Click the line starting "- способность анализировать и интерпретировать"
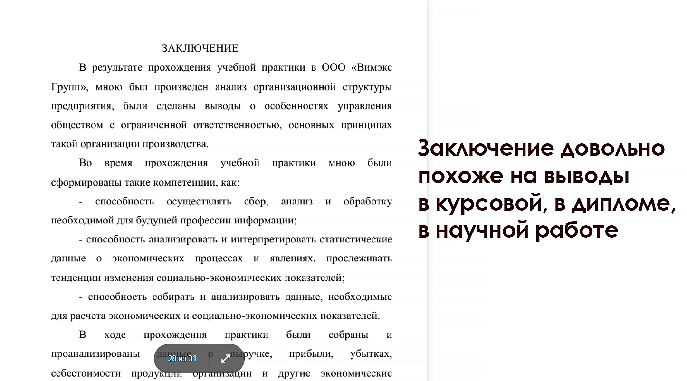Viewport: 687px width, 381px height. 236,239
